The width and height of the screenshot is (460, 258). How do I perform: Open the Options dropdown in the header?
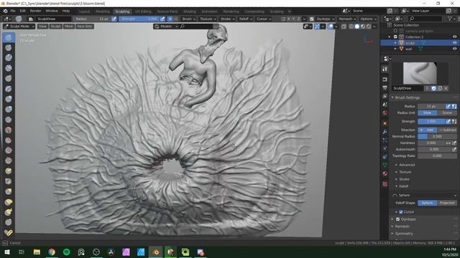click(368, 19)
